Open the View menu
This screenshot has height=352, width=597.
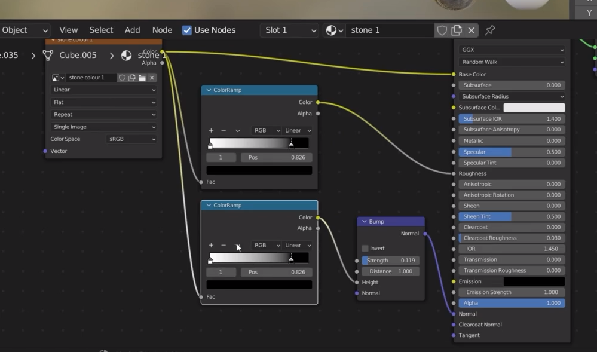coord(69,30)
